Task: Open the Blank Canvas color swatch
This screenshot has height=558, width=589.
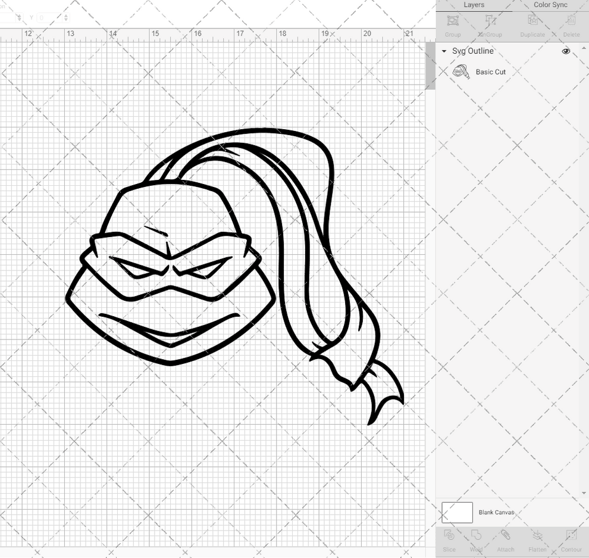Action: click(x=456, y=512)
